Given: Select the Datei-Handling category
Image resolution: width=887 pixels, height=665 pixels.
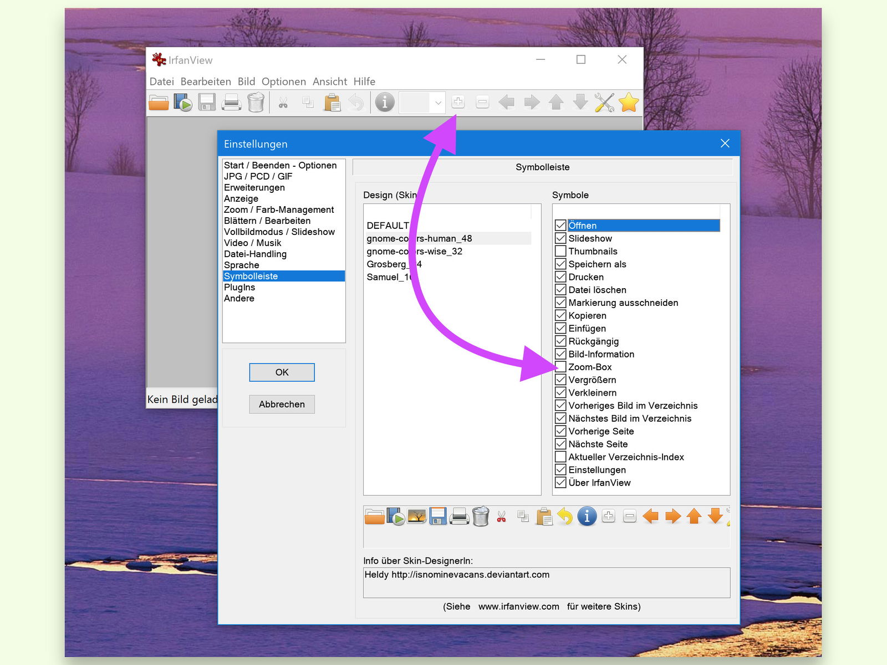Looking at the screenshot, I should pos(255,254).
